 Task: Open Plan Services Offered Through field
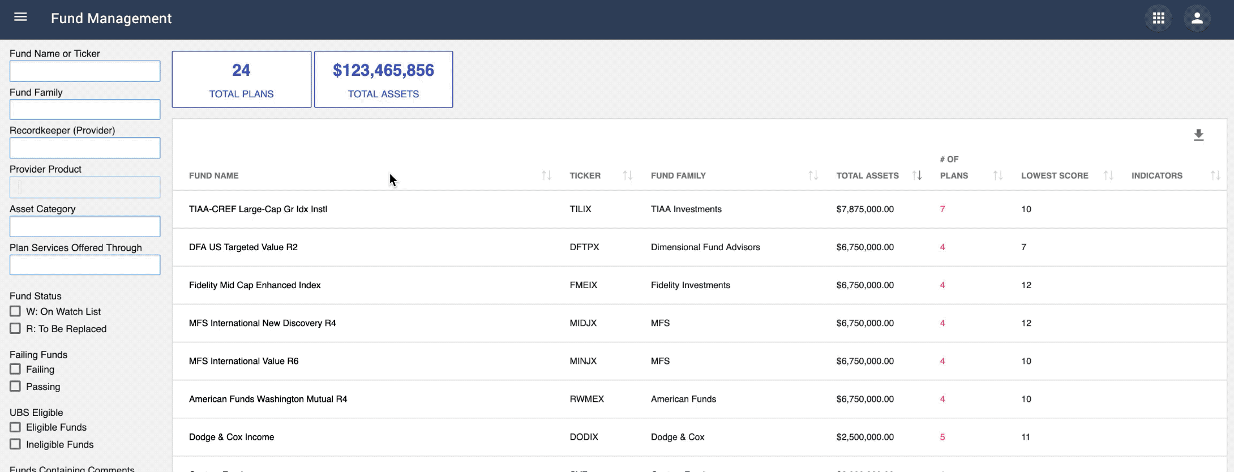[85, 265]
